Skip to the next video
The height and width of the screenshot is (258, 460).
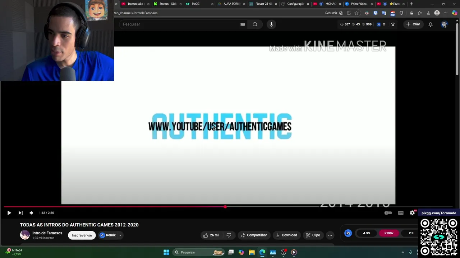click(x=20, y=213)
